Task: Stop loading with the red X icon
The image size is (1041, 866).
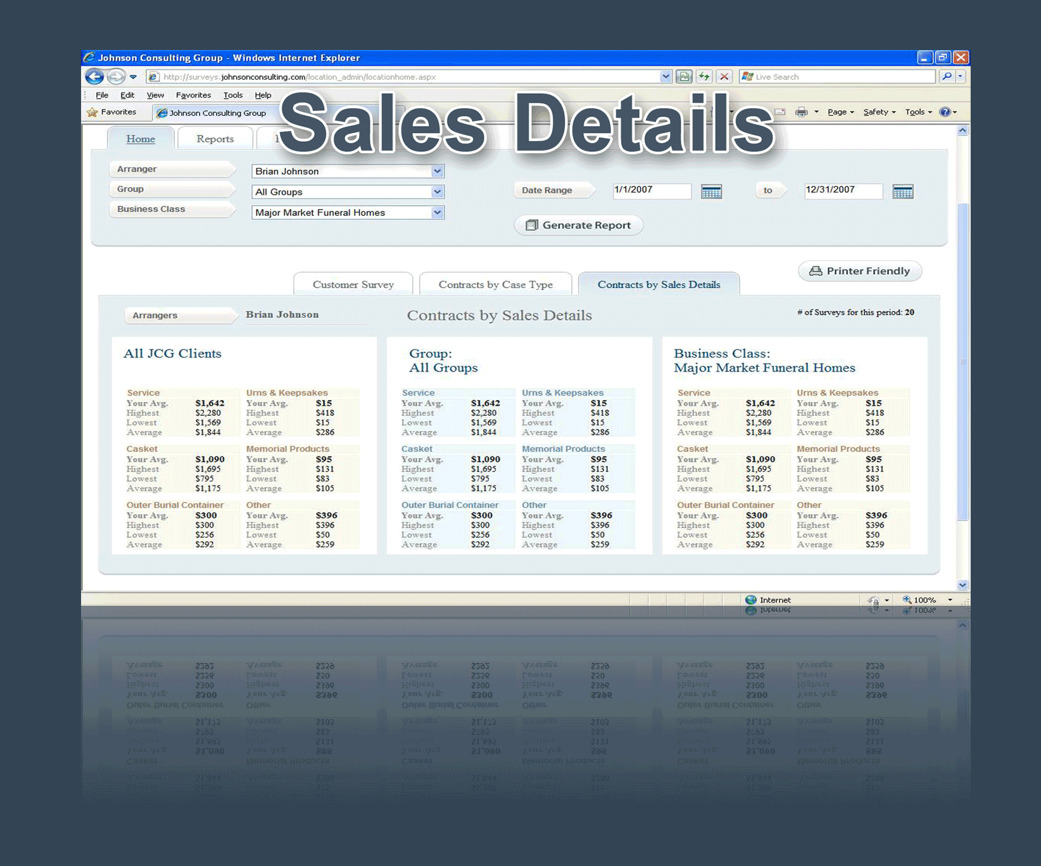Action: coord(724,77)
